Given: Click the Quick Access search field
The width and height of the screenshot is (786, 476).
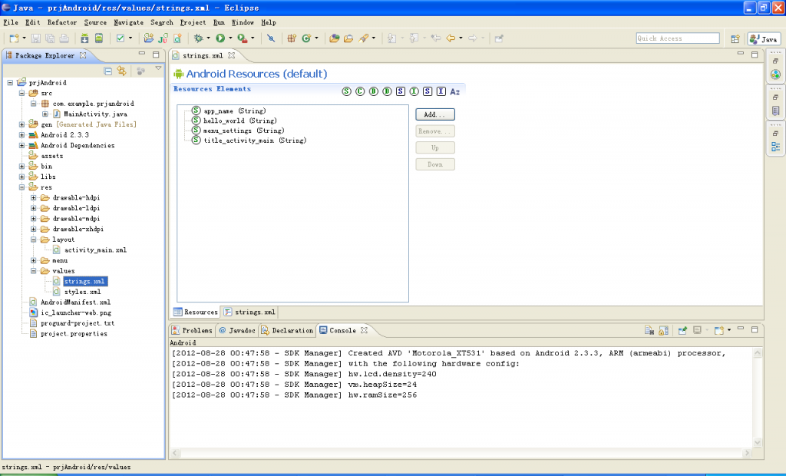Looking at the screenshot, I should [678, 38].
